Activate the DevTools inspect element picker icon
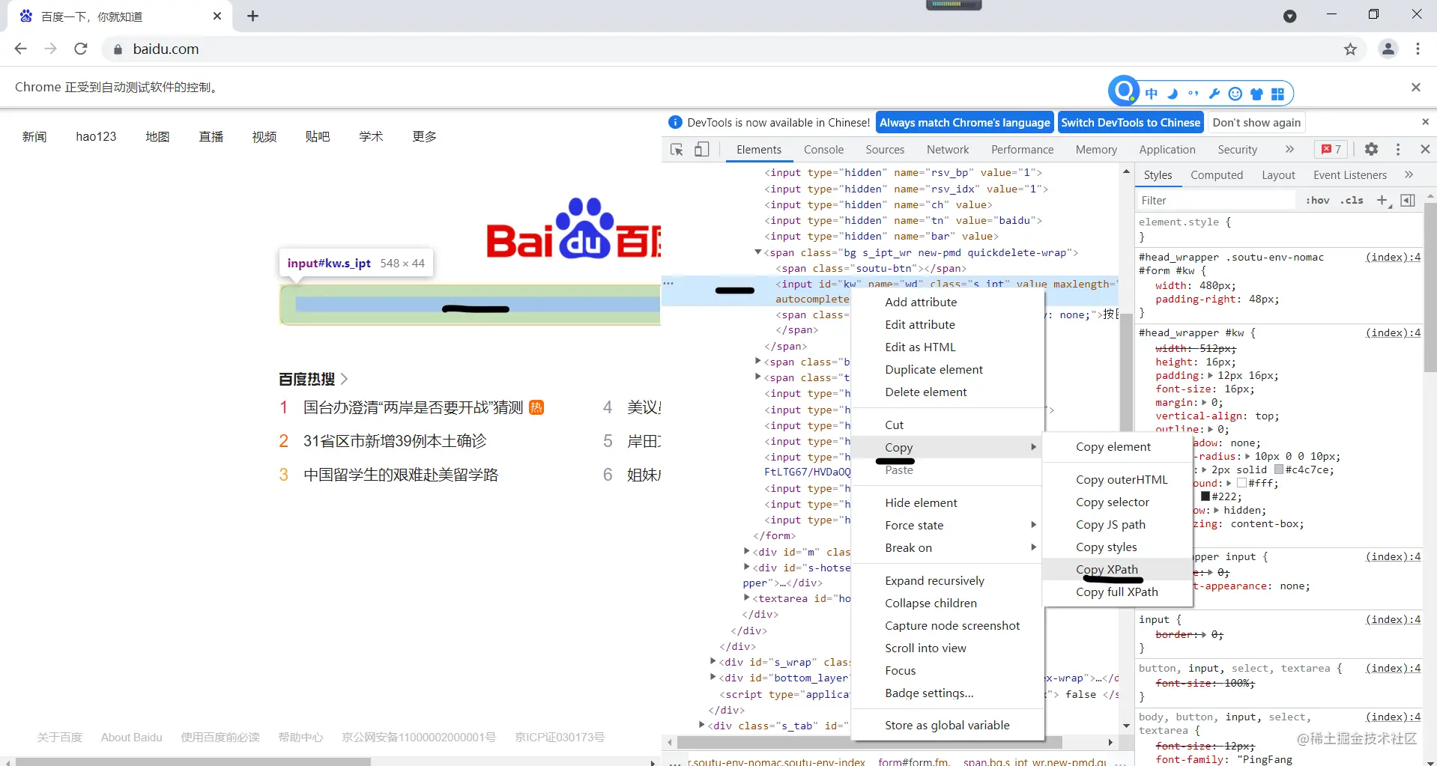Image resolution: width=1437 pixels, height=766 pixels. [x=677, y=150]
